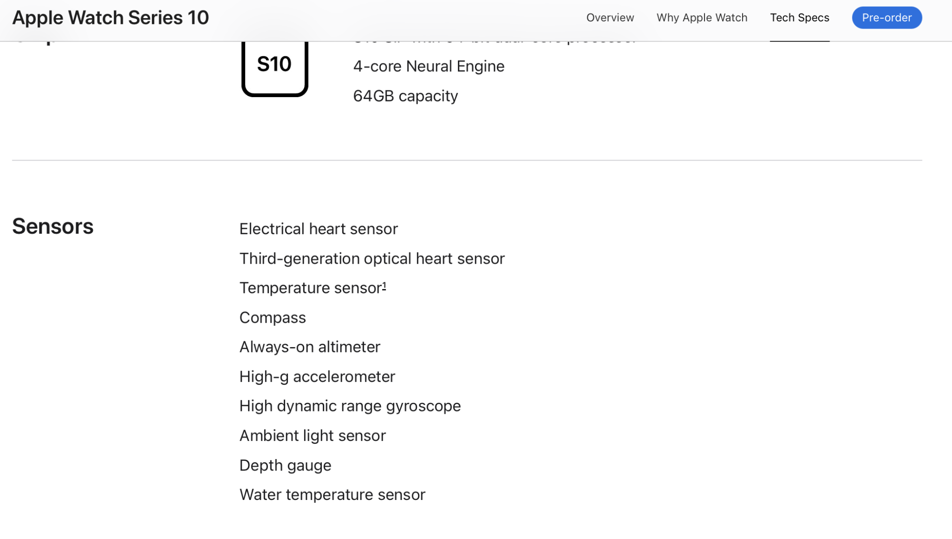The width and height of the screenshot is (952, 539).
Task: Click the Water temperature sensor line
Action: [x=332, y=495]
